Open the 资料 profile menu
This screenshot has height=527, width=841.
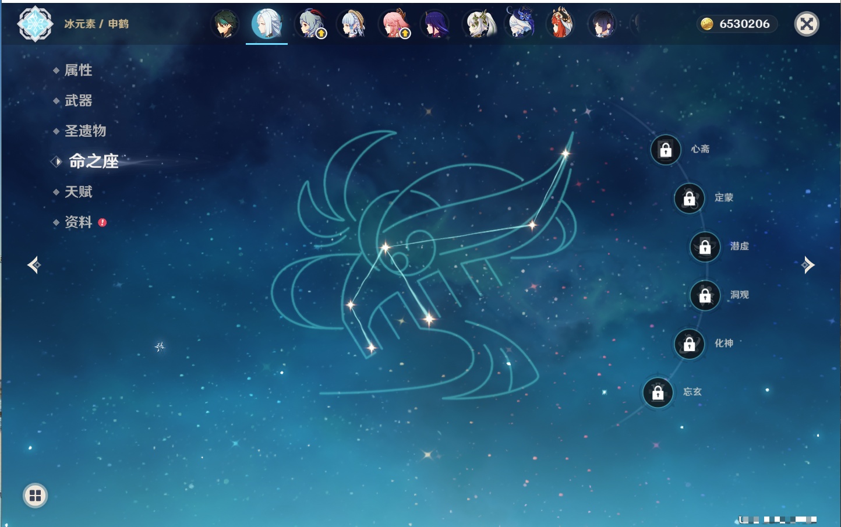pos(78,222)
